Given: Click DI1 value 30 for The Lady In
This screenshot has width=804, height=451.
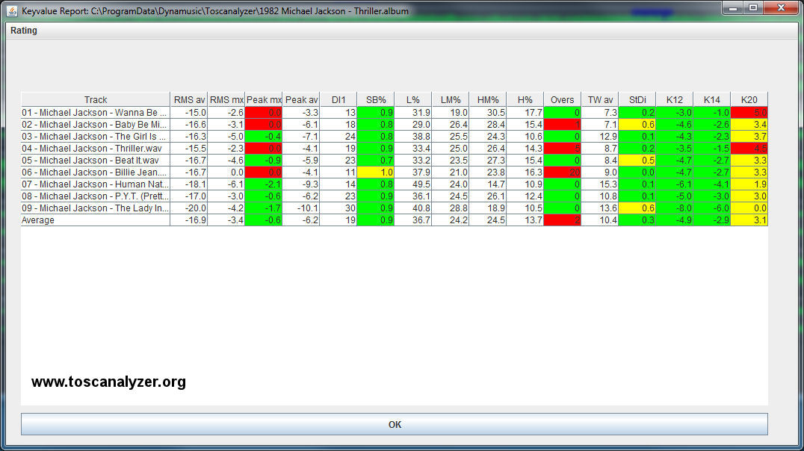Looking at the screenshot, I should click(x=338, y=208).
